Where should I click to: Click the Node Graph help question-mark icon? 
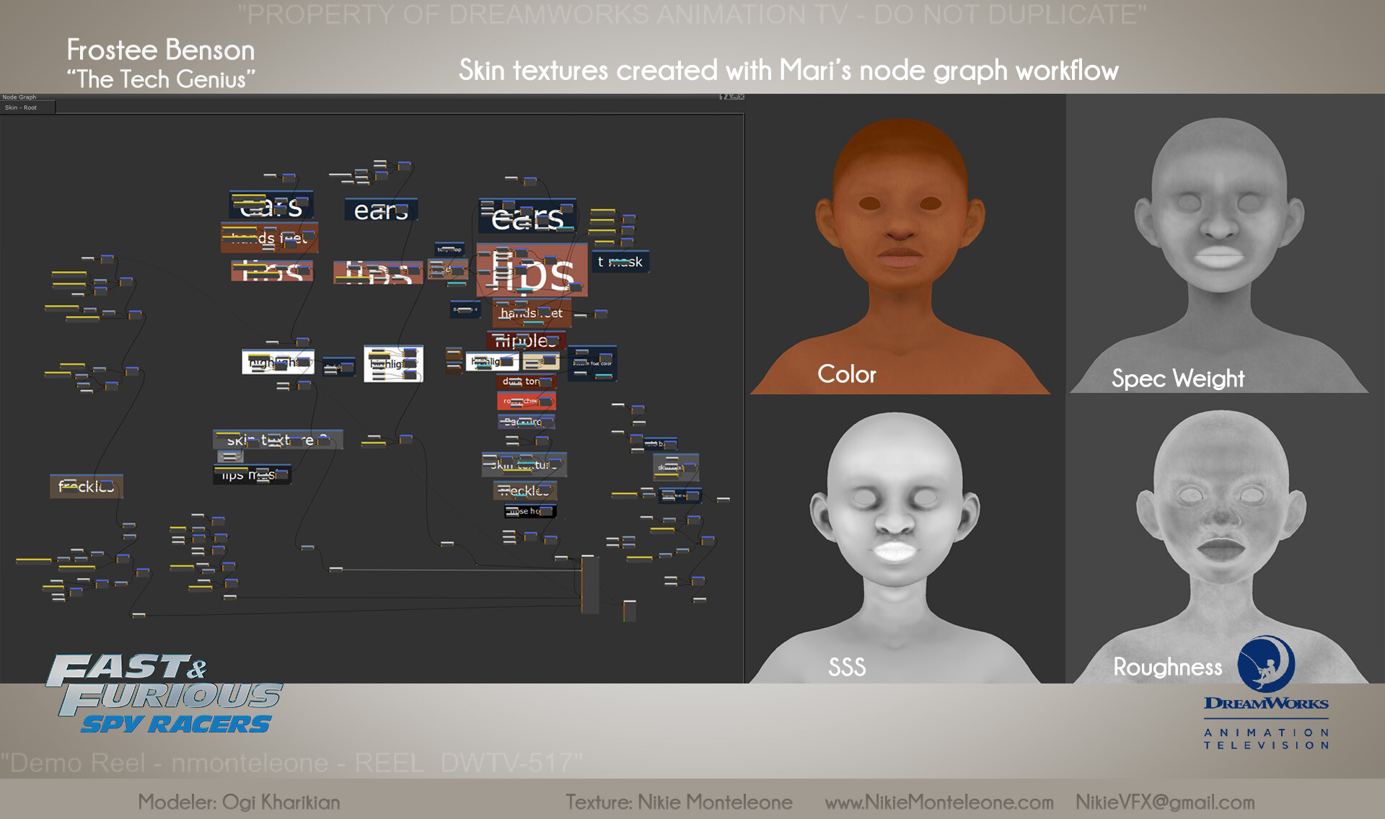click(723, 97)
